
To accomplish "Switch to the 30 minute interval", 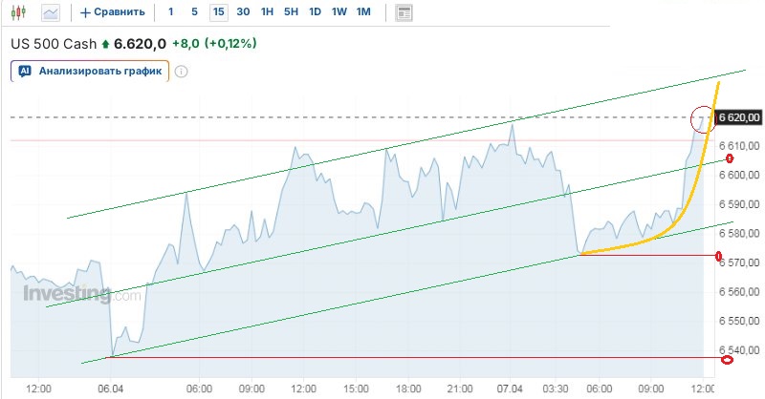I will pyautogui.click(x=243, y=12).
